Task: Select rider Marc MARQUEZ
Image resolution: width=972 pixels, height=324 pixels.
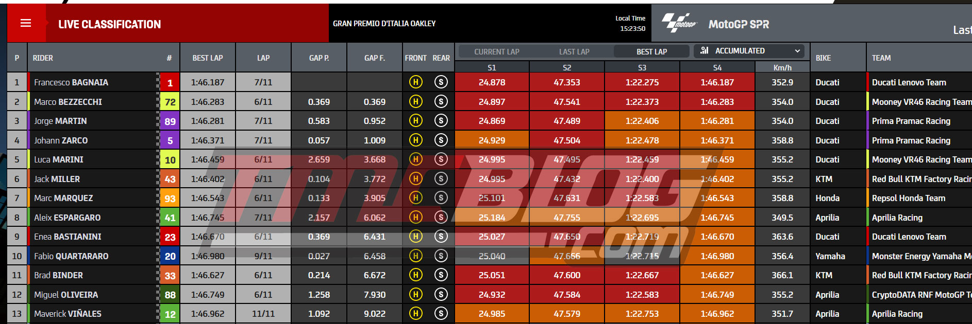Action: pyautogui.click(x=63, y=198)
